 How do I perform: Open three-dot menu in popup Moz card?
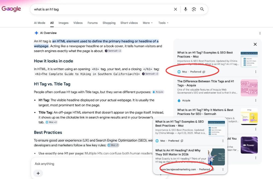click(223, 141)
